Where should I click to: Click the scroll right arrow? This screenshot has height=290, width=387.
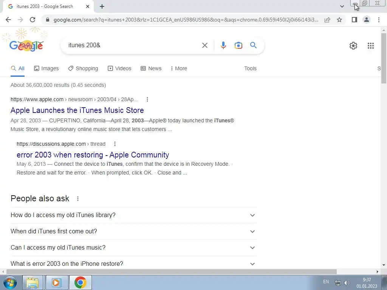(x=378, y=271)
